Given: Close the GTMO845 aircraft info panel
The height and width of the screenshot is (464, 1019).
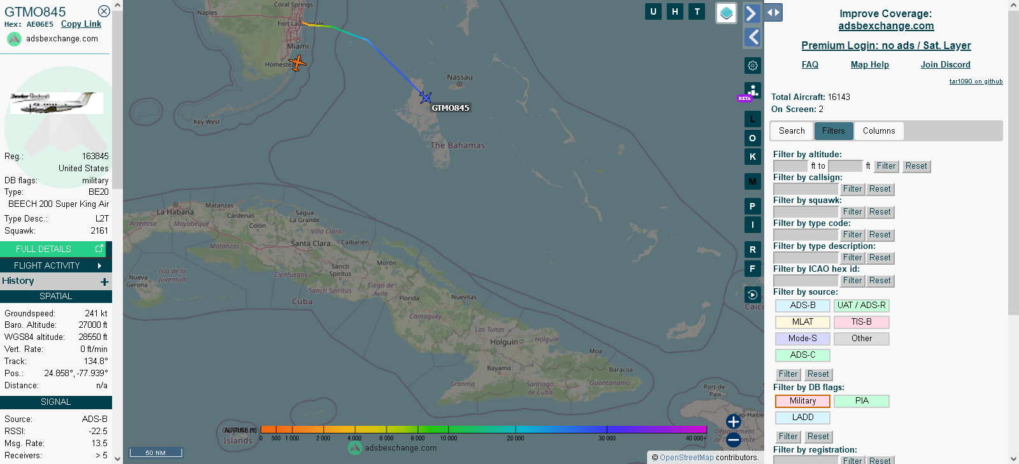Looking at the screenshot, I should click(104, 11).
